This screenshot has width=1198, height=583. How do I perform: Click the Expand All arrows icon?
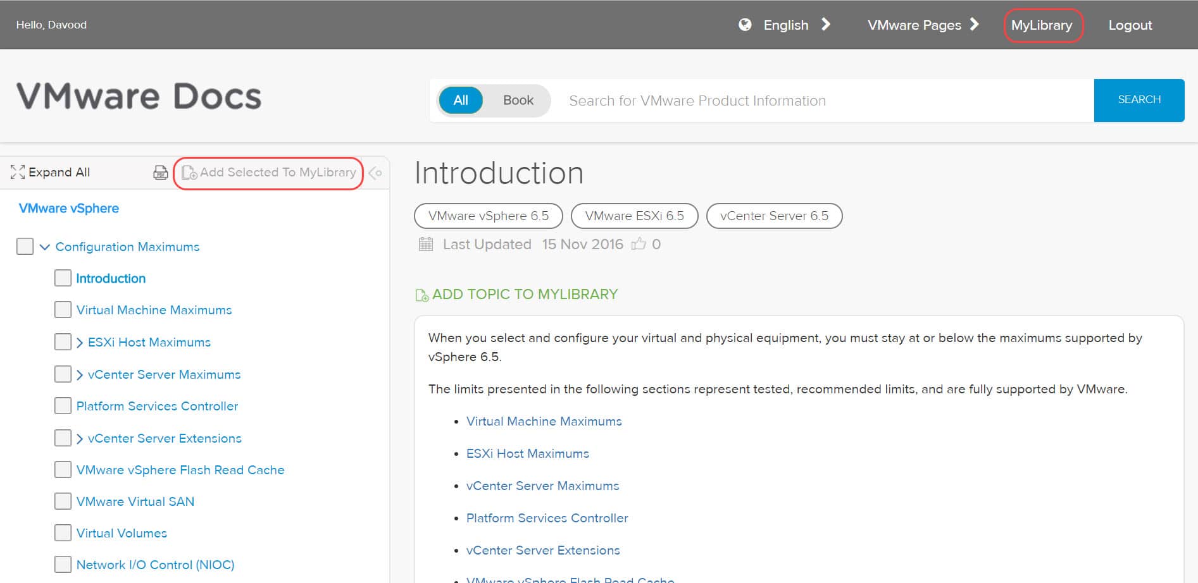17,172
